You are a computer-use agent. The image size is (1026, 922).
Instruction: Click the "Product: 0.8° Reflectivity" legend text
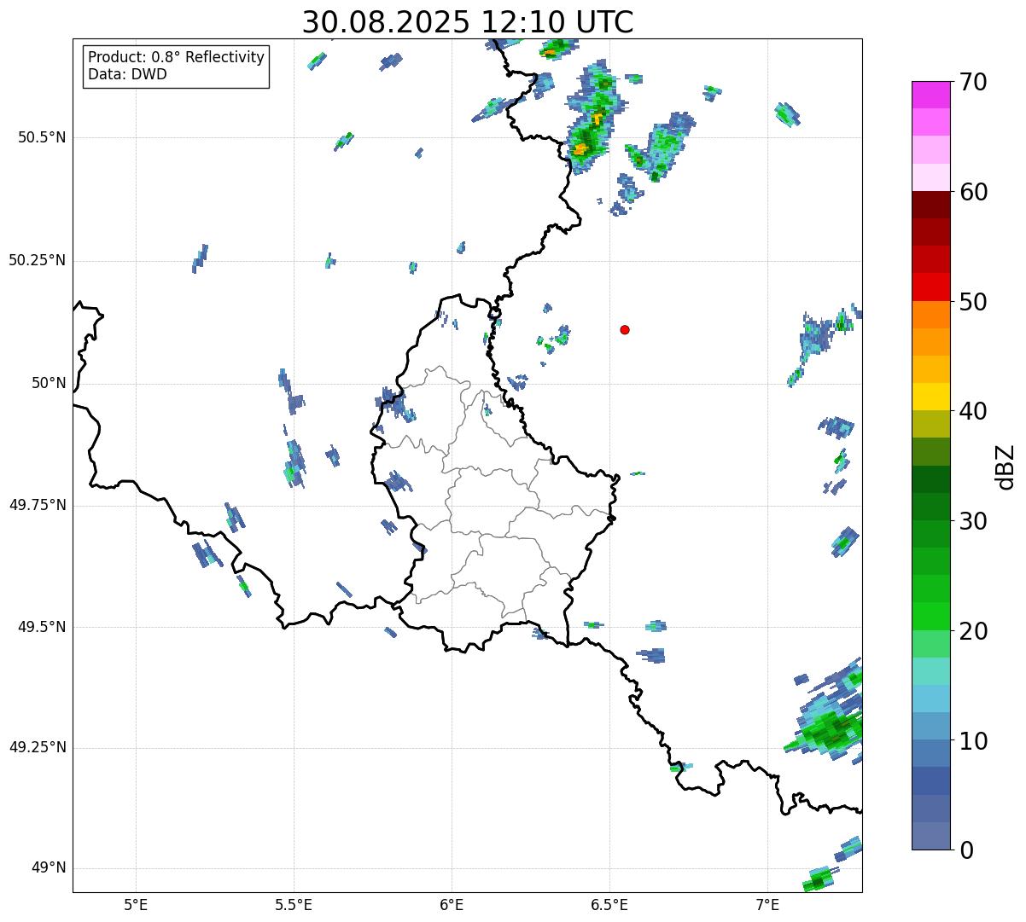click(x=176, y=57)
